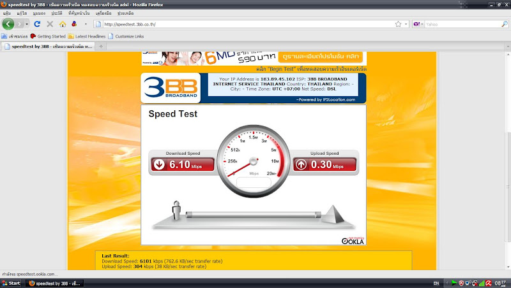Click the green arrow tray icon

(x=454, y=283)
